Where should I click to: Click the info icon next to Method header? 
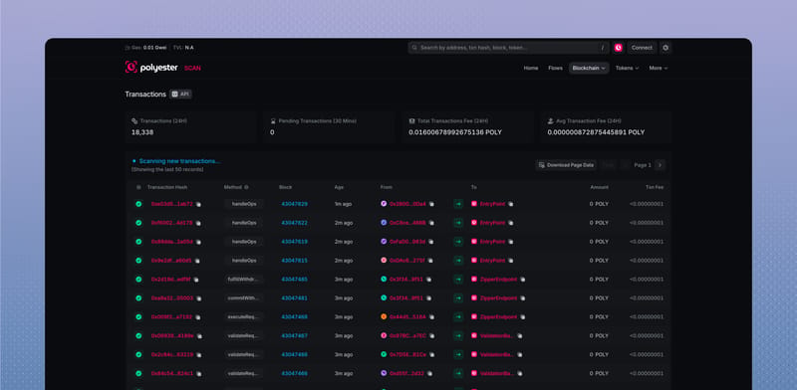[246, 187]
